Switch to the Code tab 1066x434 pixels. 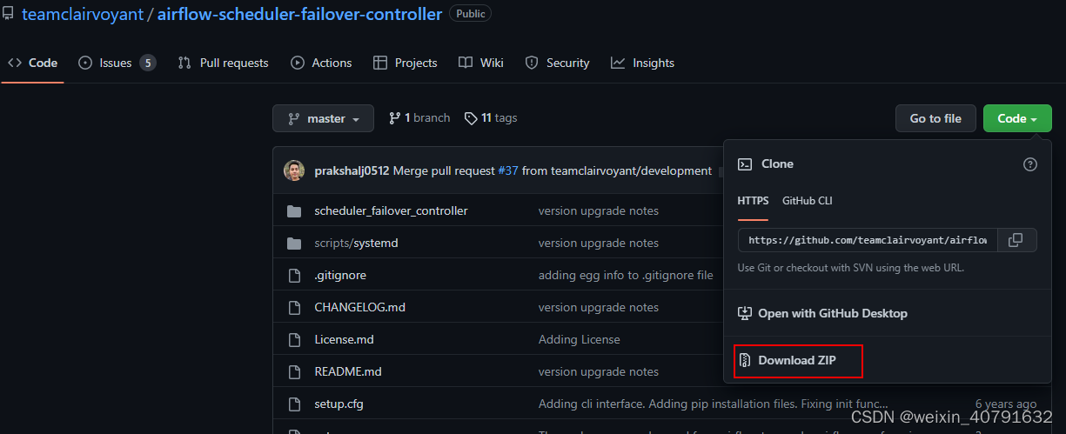pos(33,63)
